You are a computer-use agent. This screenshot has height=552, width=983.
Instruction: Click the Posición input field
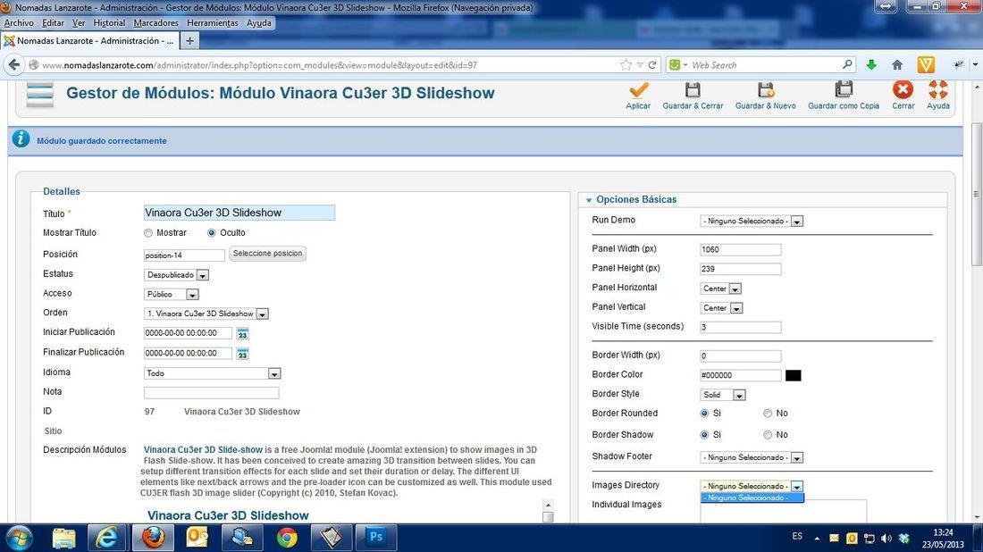184,255
